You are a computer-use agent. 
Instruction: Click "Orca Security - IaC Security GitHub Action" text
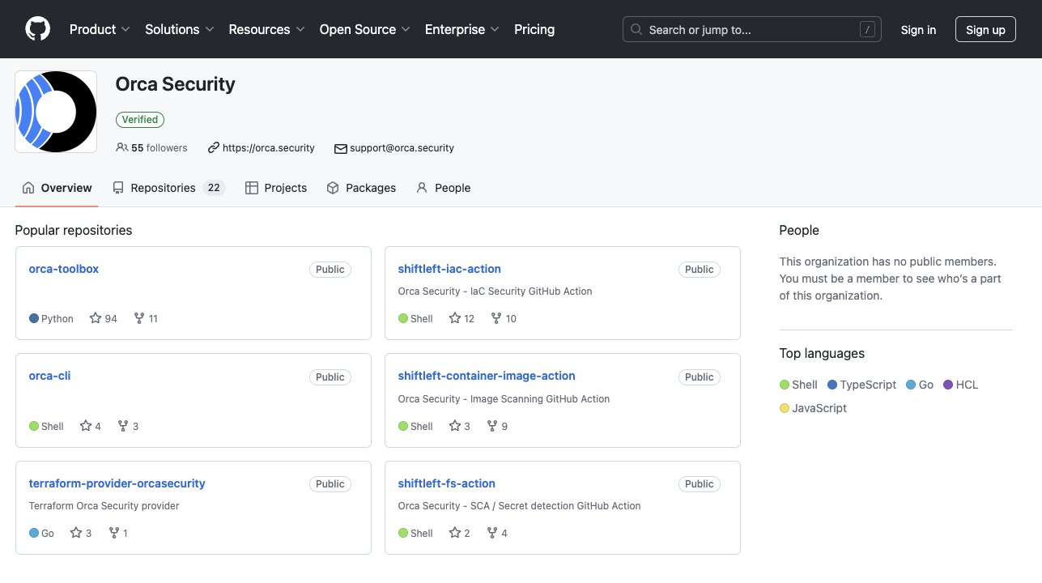click(495, 291)
